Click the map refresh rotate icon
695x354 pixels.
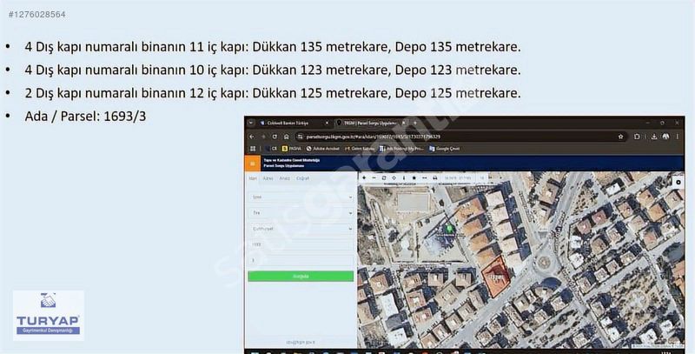[x=384, y=177]
